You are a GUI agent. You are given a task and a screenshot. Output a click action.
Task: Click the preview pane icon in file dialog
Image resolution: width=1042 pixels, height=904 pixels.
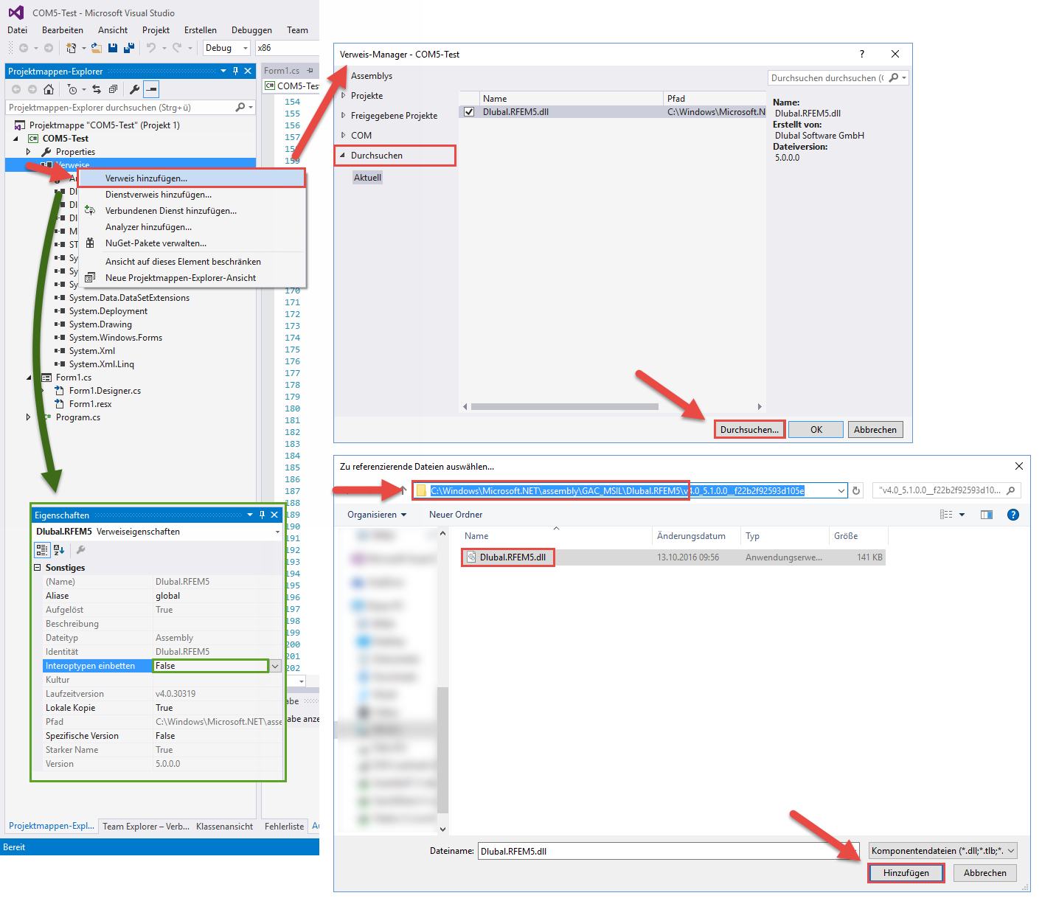click(x=987, y=515)
